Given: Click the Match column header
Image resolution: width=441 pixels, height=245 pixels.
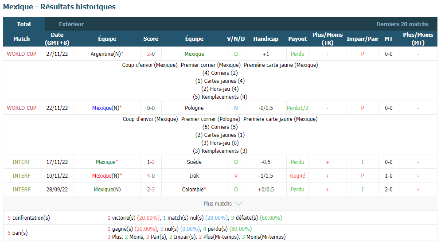Looking at the screenshot, I should [x=22, y=39].
